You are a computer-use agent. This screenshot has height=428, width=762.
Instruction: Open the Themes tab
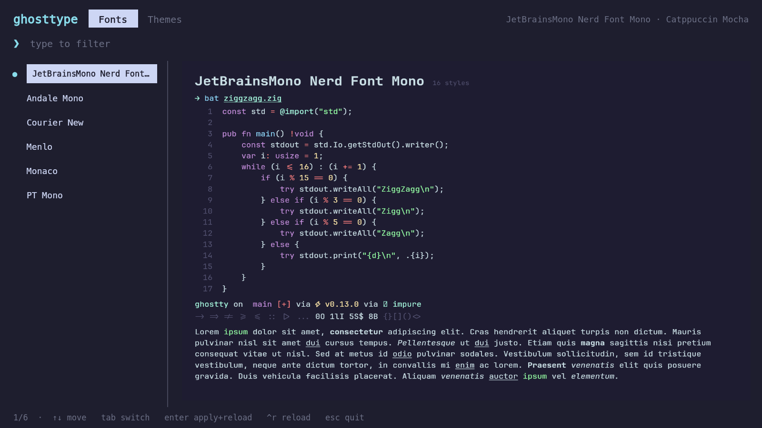(164, 19)
